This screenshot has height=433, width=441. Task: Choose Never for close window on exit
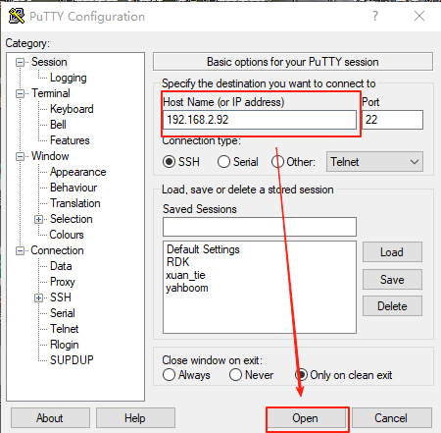tap(235, 375)
